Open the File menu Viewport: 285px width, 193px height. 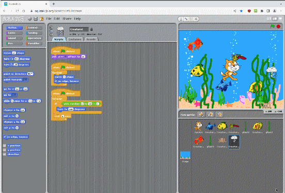(x=49, y=19)
